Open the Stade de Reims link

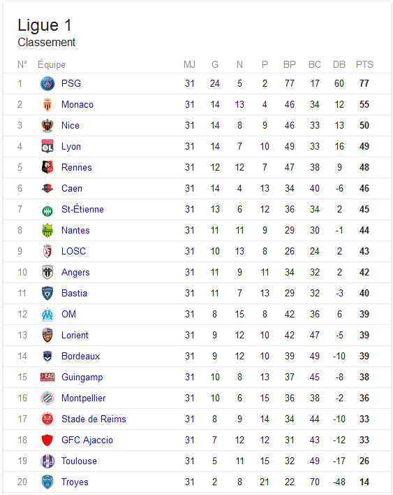[94, 419]
